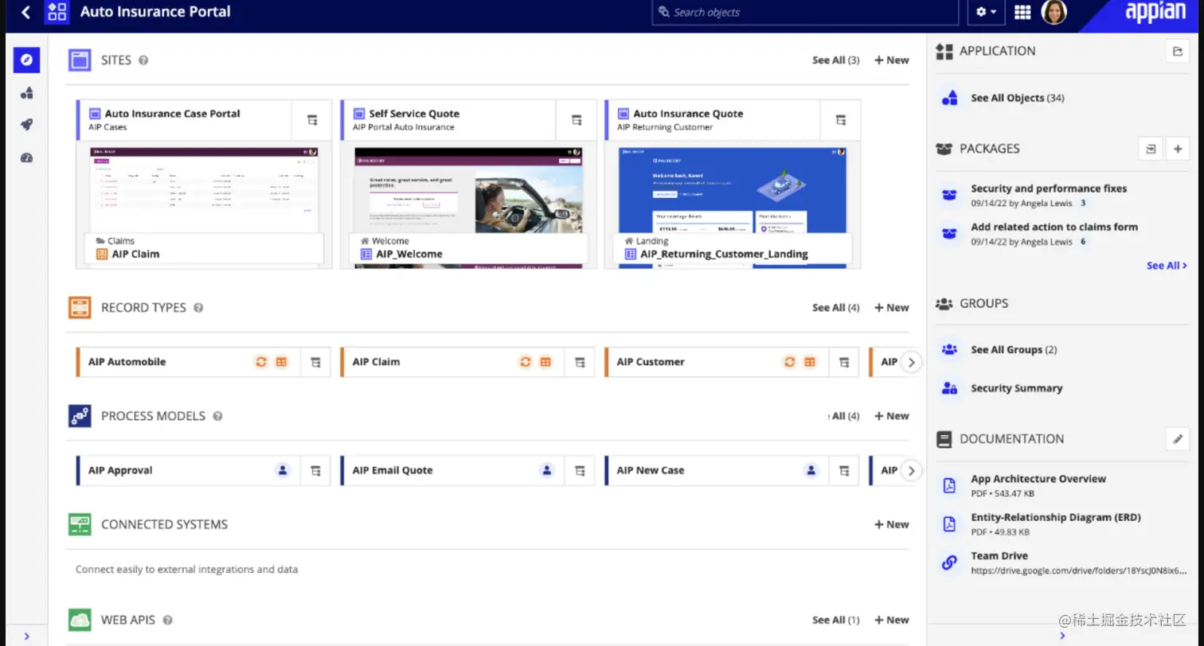Open the Self Service Quote preview thumbnail
1204x646 pixels.
tap(468, 189)
